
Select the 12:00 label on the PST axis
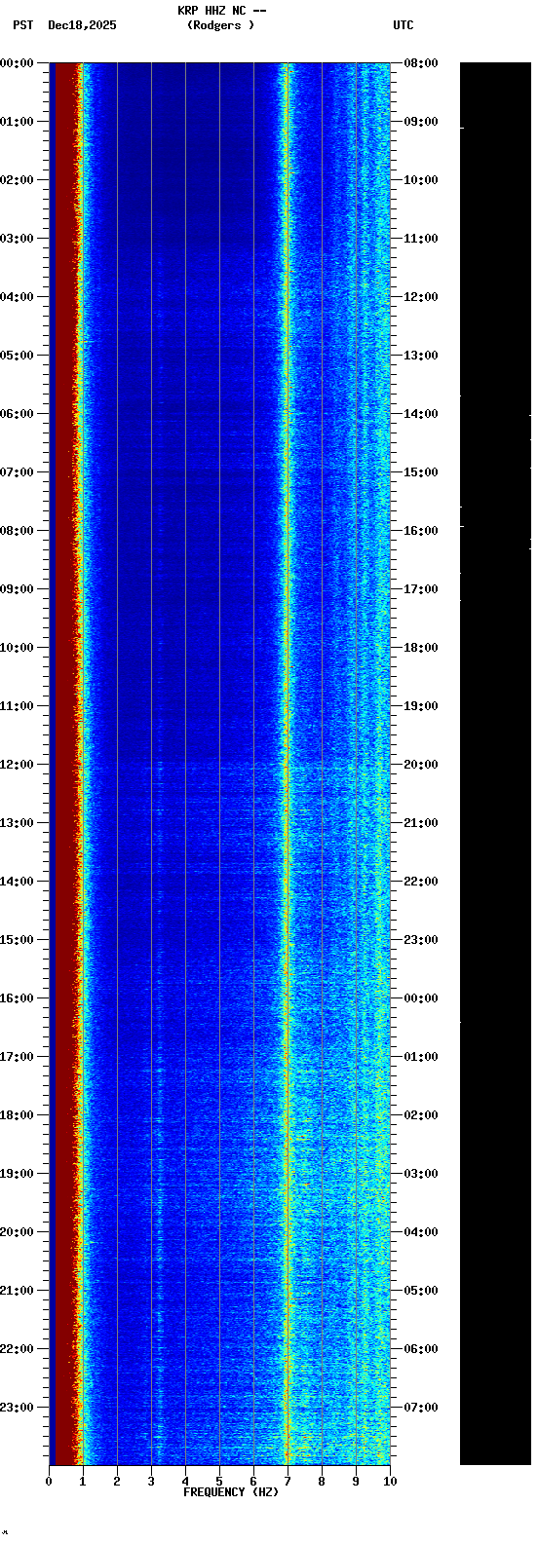(x=17, y=765)
